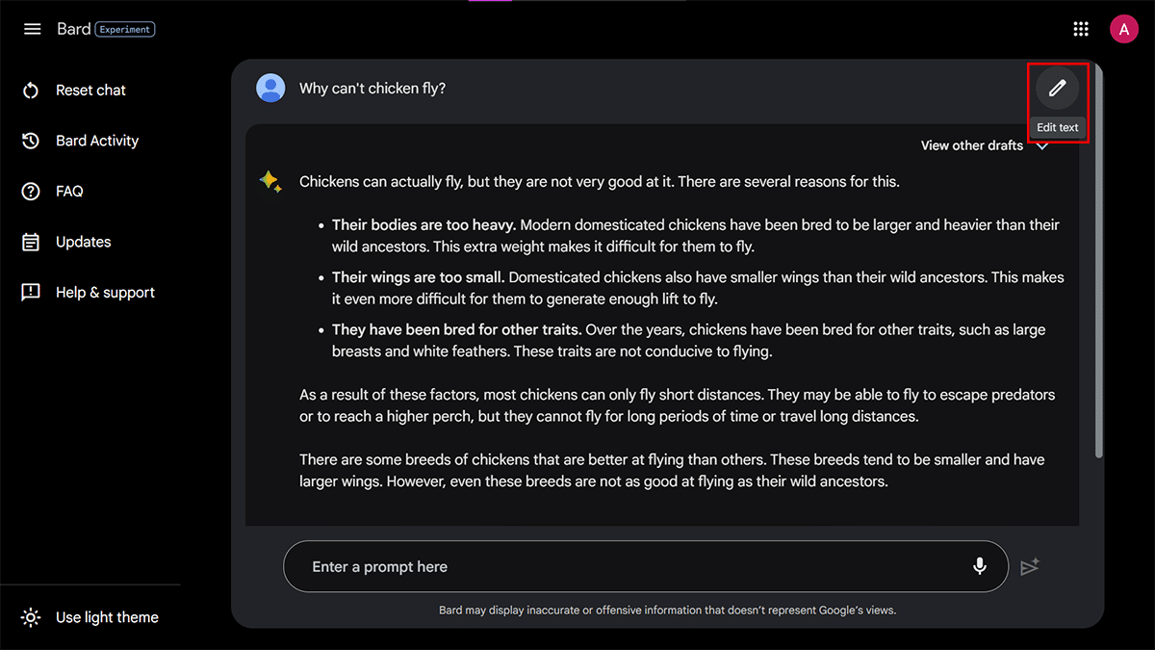Open the FAQ menu item
This screenshot has height=650, width=1155.
[x=69, y=192]
